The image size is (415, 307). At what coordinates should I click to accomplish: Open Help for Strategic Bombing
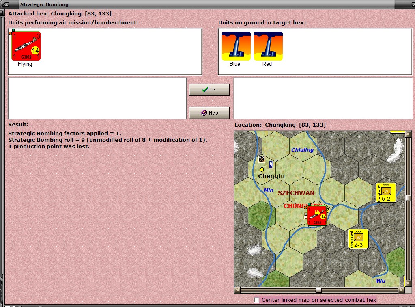tap(209, 113)
